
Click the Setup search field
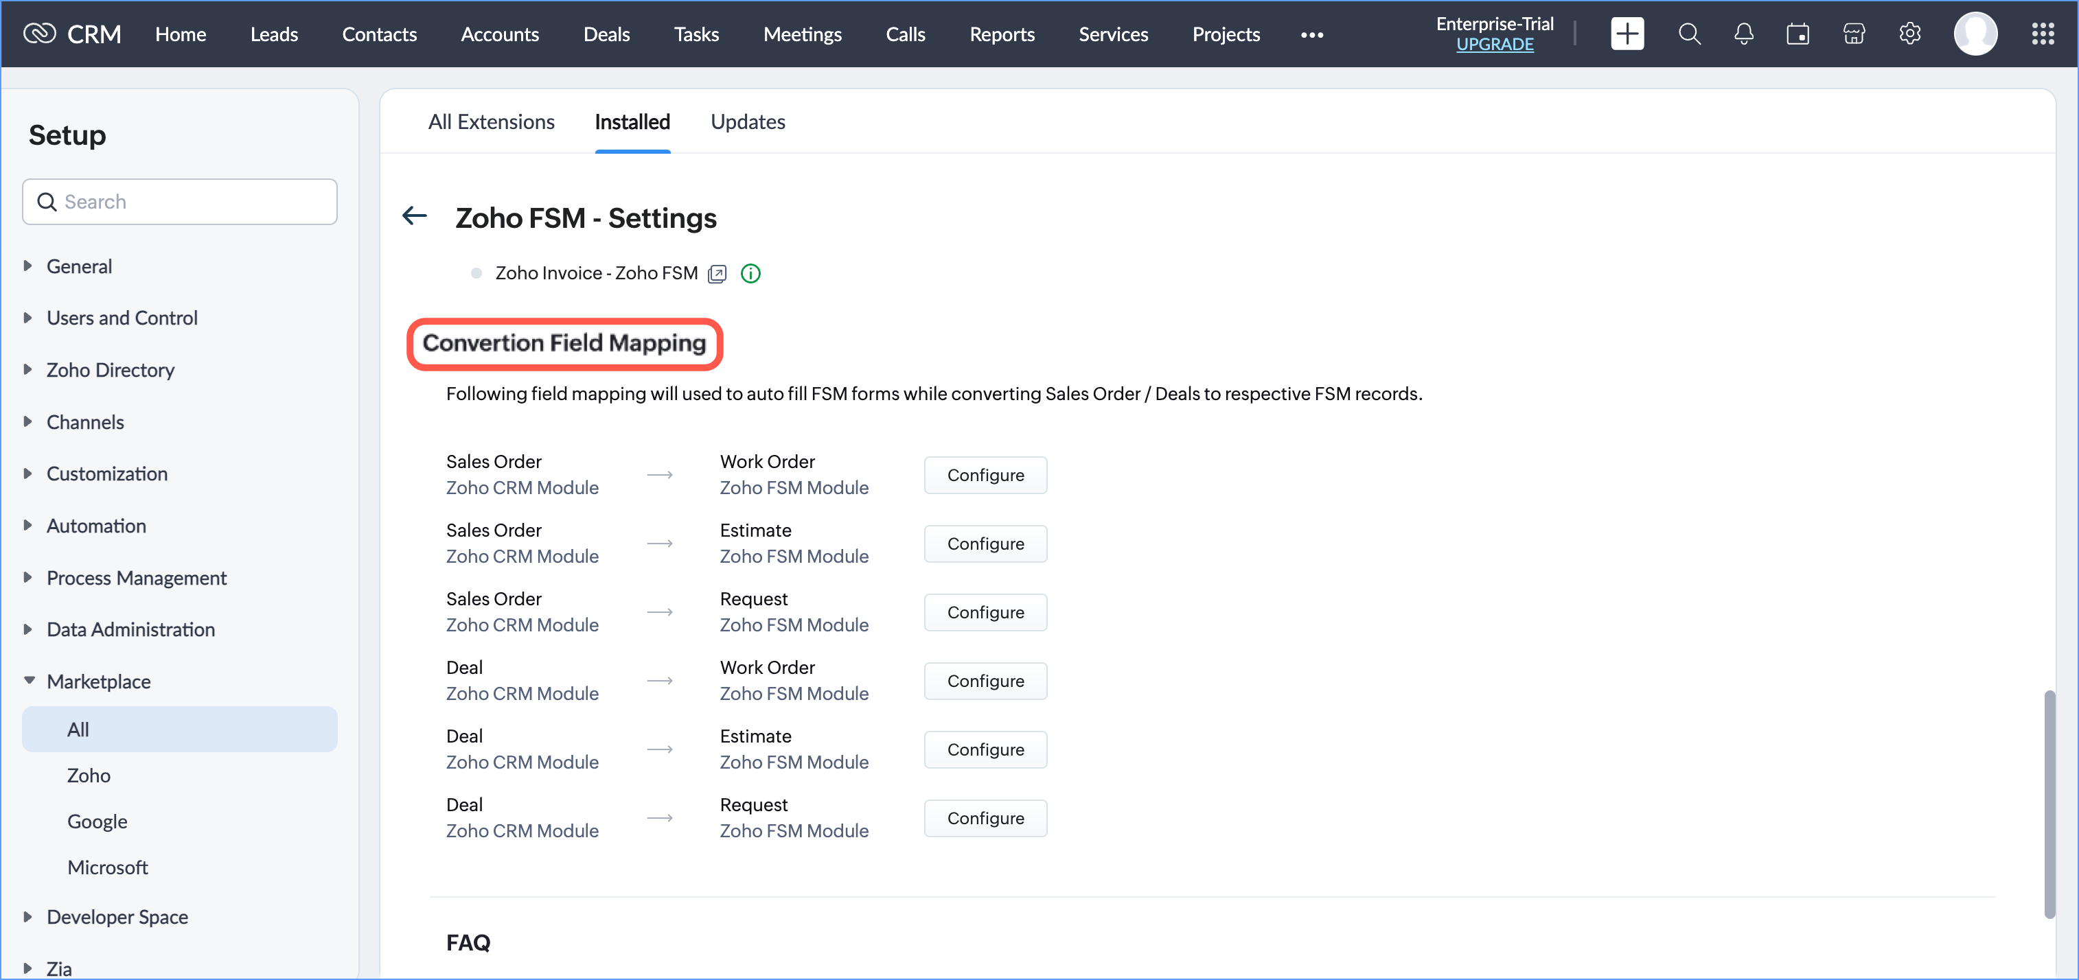[194, 202]
